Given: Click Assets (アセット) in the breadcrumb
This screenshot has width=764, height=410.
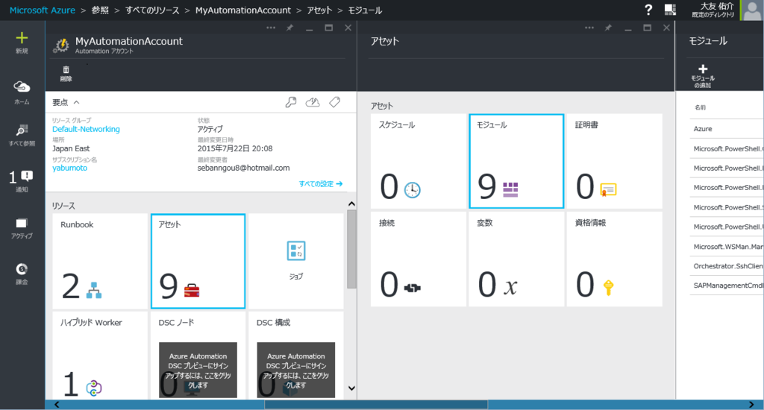Looking at the screenshot, I should pos(319,10).
